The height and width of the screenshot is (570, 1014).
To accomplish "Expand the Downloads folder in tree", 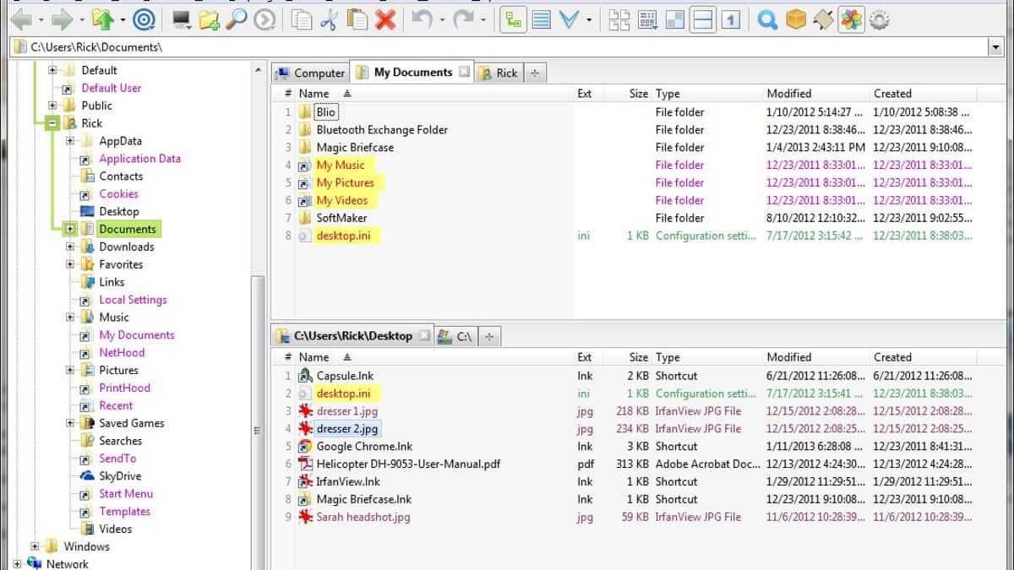I will pos(70,247).
